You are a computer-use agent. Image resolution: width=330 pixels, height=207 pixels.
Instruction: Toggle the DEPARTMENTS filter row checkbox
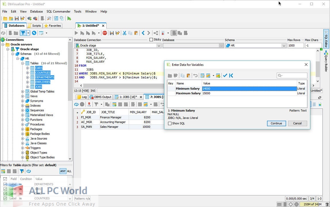coord(5,184)
